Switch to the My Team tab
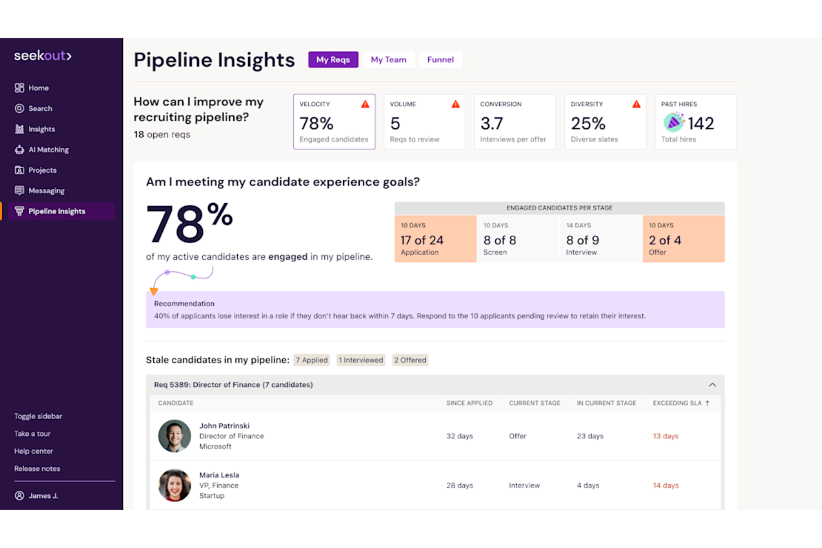This screenshot has width=822, height=548. tap(388, 59)
